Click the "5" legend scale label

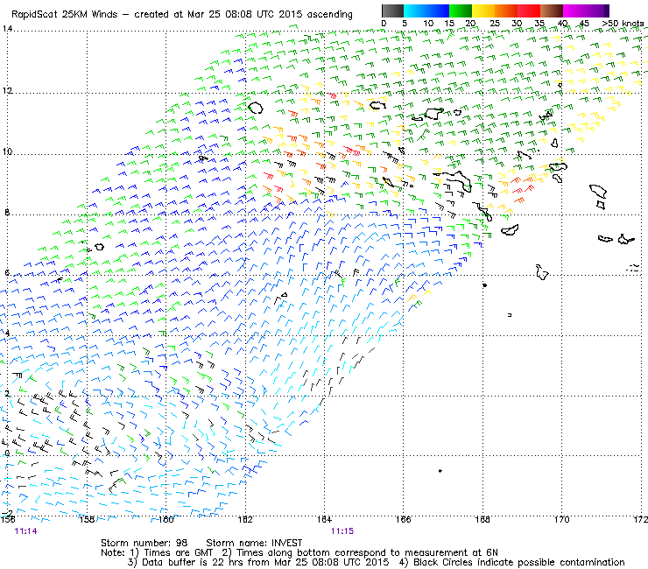(405, 24)
